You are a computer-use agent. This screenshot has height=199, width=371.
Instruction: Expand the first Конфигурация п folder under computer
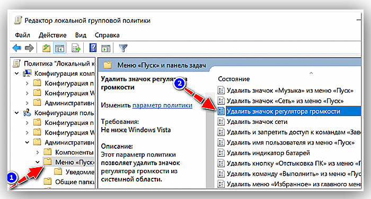pos(27,83)
